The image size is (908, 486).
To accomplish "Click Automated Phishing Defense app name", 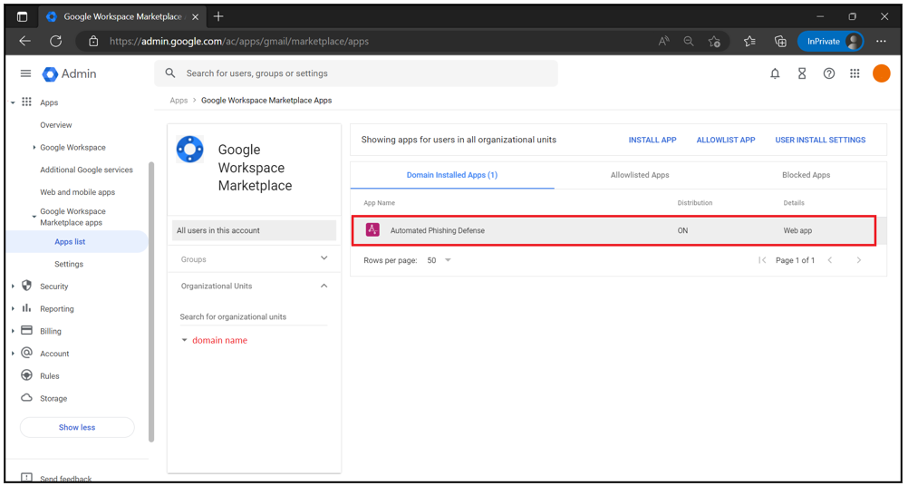I will coord(437,230).
